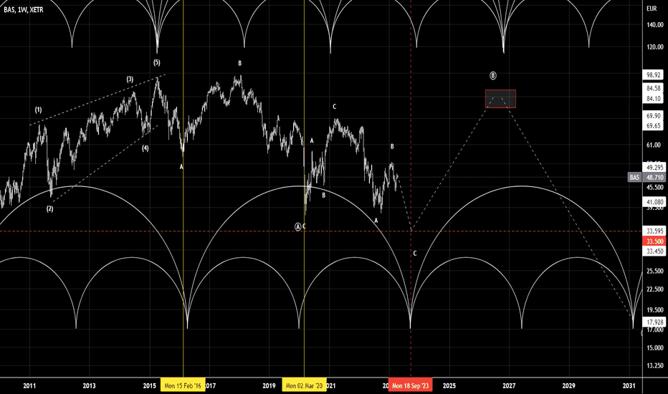The width and height of the screenshot is (668, 394).
Task: Click the 120.00 price scale value
Action: (x=654, y=47)
